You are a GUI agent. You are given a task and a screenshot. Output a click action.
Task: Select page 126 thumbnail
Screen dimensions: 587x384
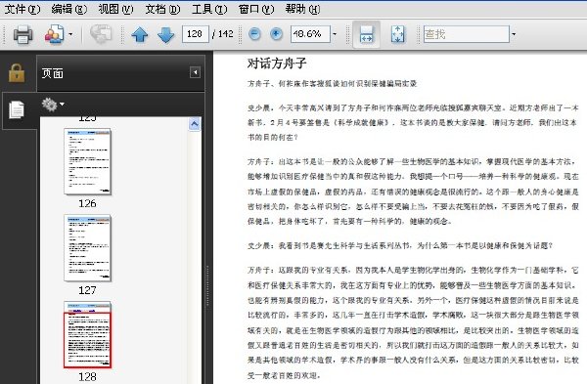88,161
